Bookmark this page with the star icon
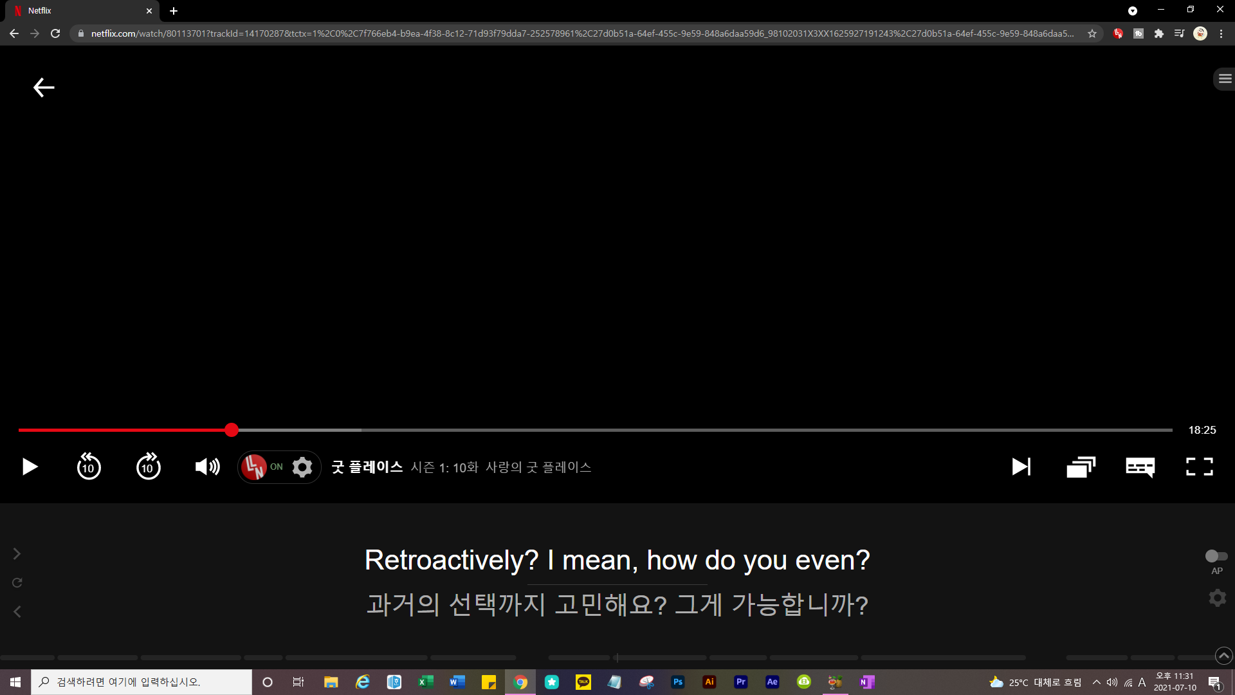Image resolution: width=1235 pixels, height=695 pixels. click(x=1092, y=33)
